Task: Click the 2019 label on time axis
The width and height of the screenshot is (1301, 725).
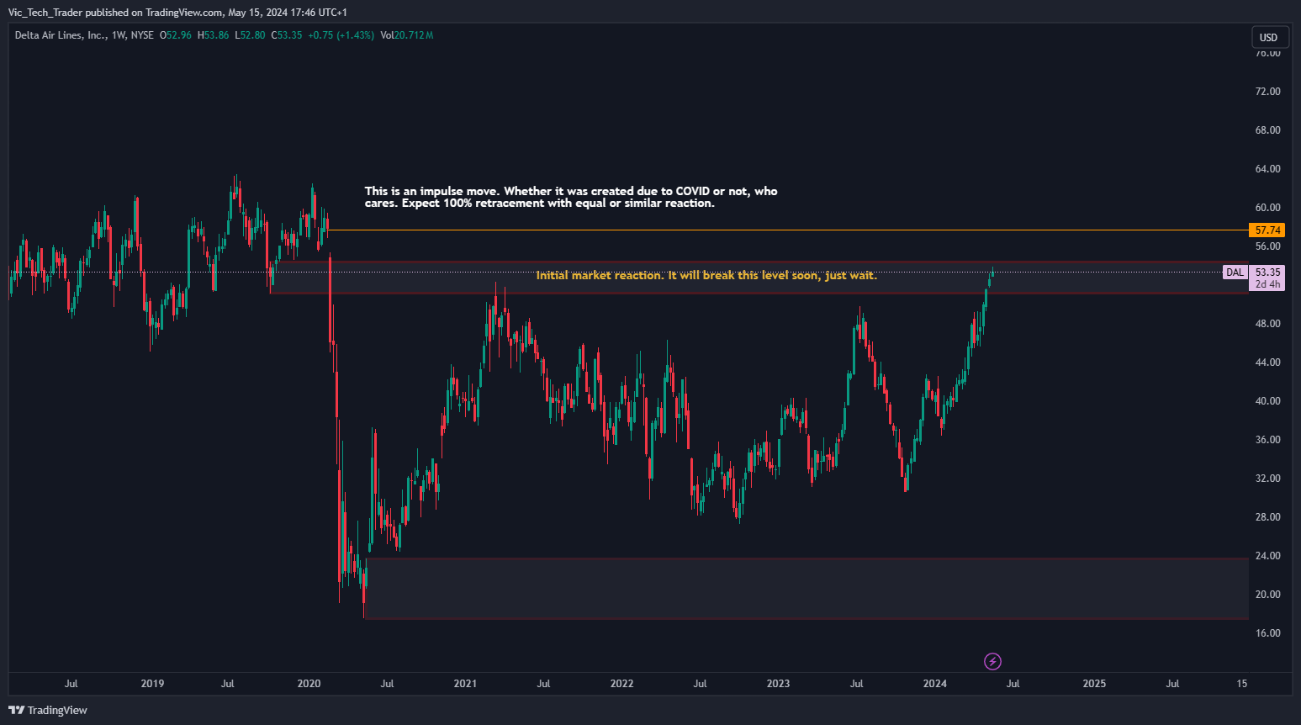Action: (152, 684)
